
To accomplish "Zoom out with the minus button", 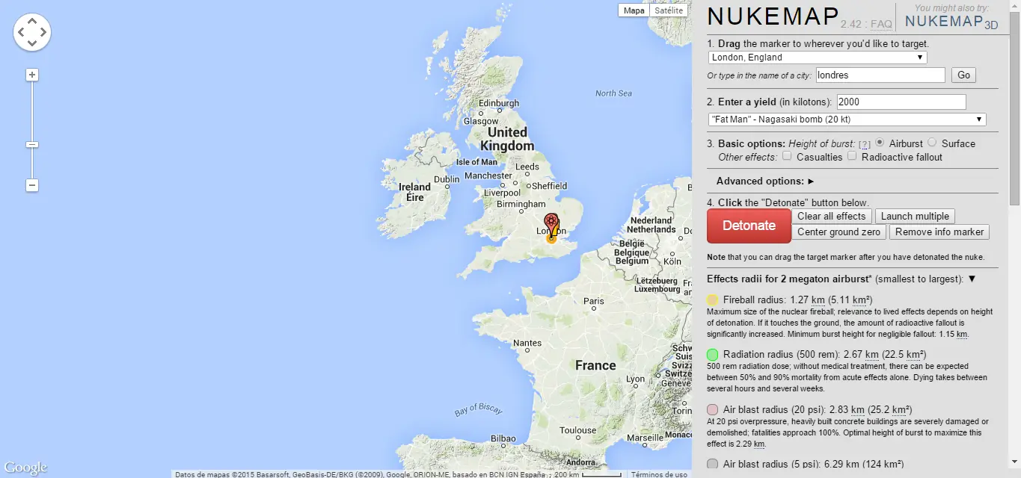I will (32, 185).
